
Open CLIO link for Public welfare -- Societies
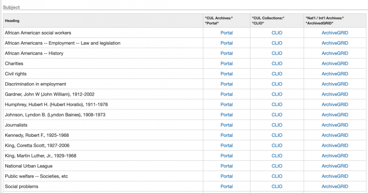pyautogui.click(x=277, y=176)
